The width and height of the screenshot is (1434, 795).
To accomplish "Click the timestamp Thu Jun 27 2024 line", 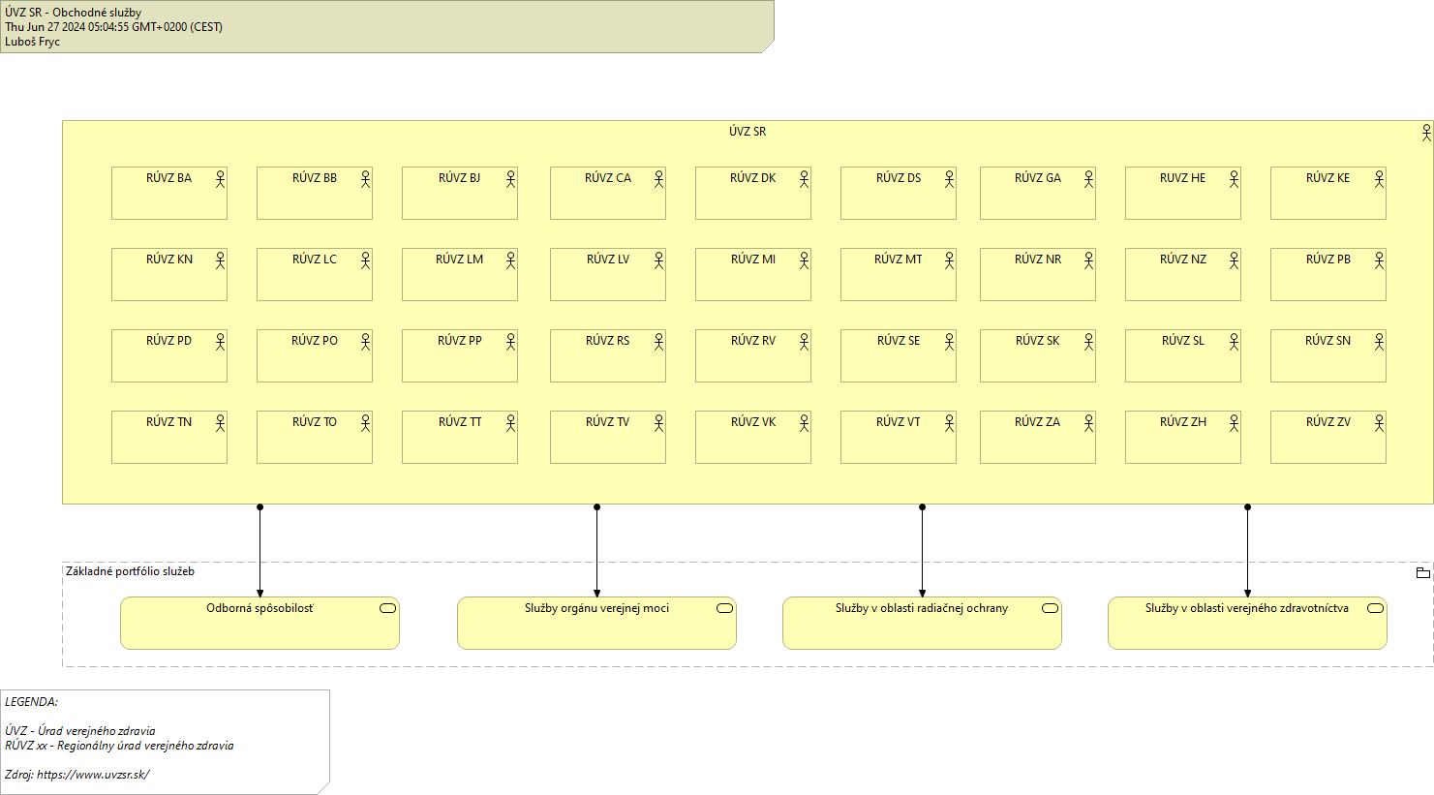I will click(x=113, y=27).
